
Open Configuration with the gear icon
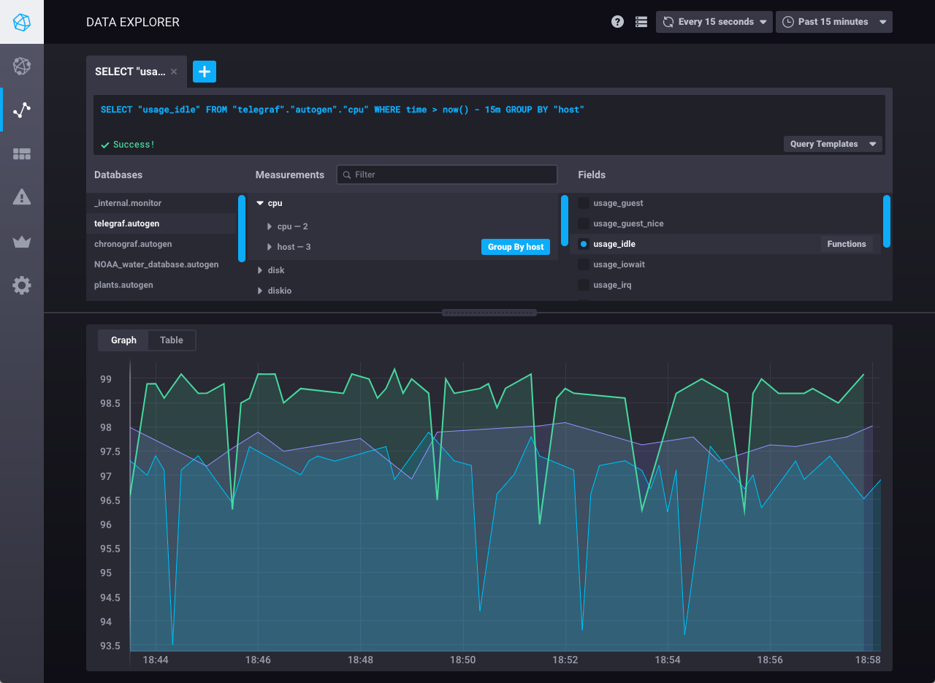(22, 285)
